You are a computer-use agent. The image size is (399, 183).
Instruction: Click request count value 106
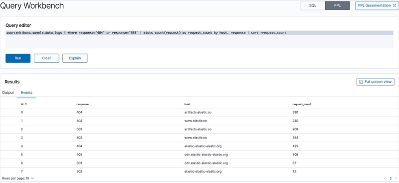(x=295, y=155)
